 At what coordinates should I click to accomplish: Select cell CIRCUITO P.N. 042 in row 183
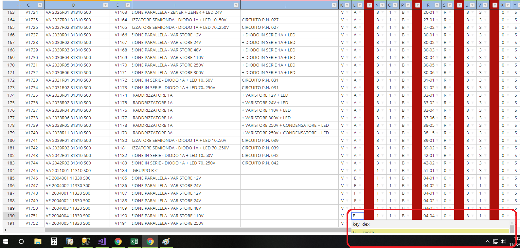(289, 163)
